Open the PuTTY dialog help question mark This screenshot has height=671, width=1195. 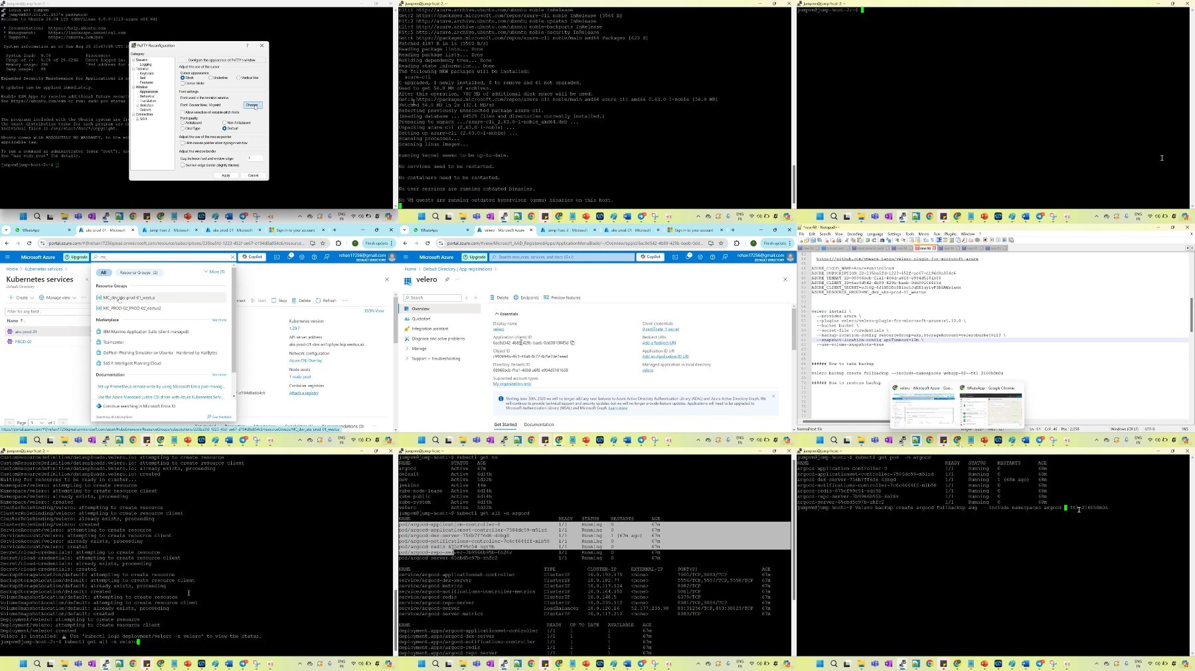(248, 46)
